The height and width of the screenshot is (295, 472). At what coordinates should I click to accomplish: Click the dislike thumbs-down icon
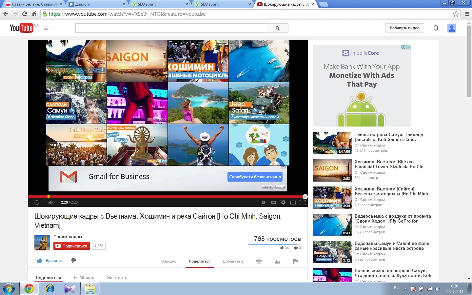point(74,261)
